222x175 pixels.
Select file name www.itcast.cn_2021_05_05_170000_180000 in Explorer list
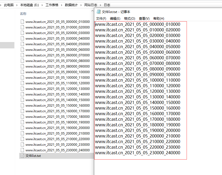[57, 116]
